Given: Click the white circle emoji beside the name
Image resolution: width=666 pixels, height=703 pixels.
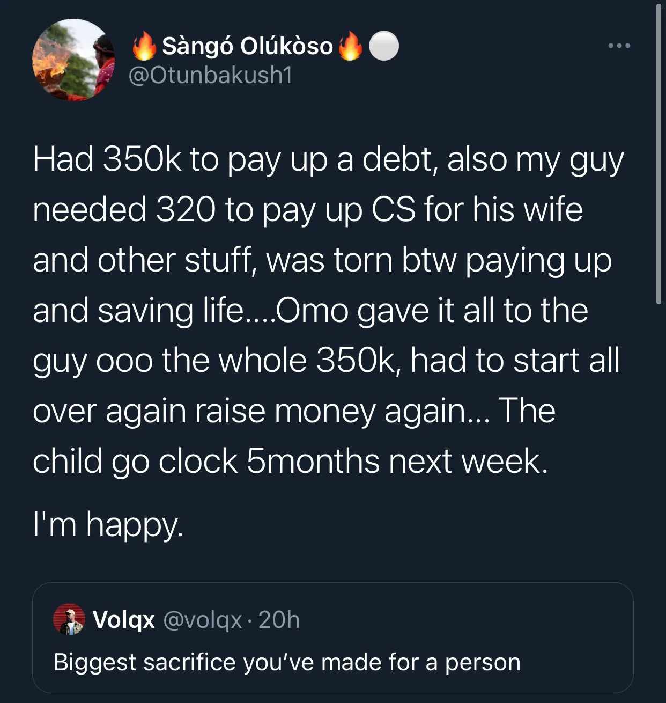Looking at the screenshot, I should point(384,46).
